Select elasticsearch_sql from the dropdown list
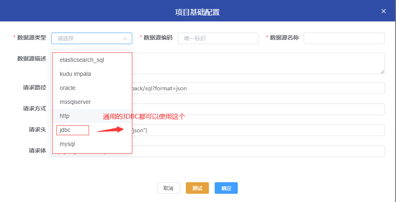The width and height of the screenshot is (396, 202). [x=82, y=60]
